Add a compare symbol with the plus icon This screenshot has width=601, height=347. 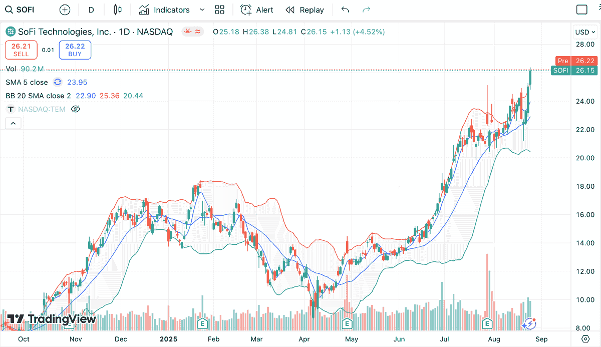tap(65, 10)
